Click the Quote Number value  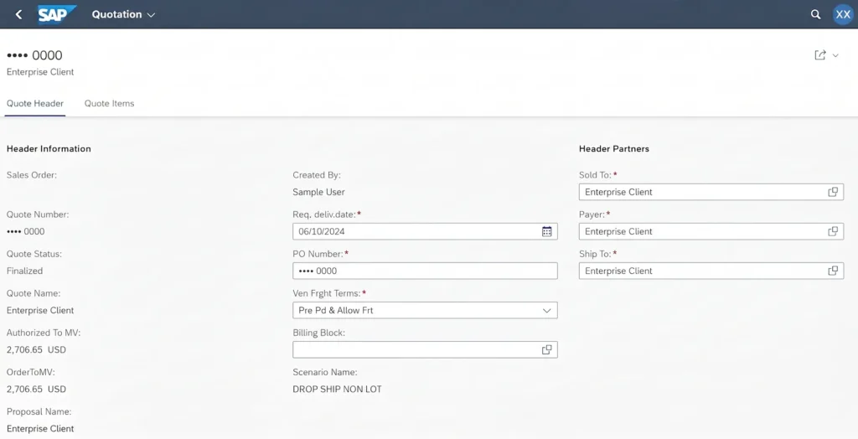coord(26,231)
